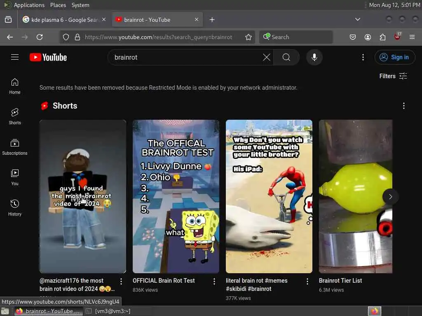The image size is (422, 316).
Task: Open YouTube settings three-dot menu
Action: pyautogui.click(x=363, y=57)
